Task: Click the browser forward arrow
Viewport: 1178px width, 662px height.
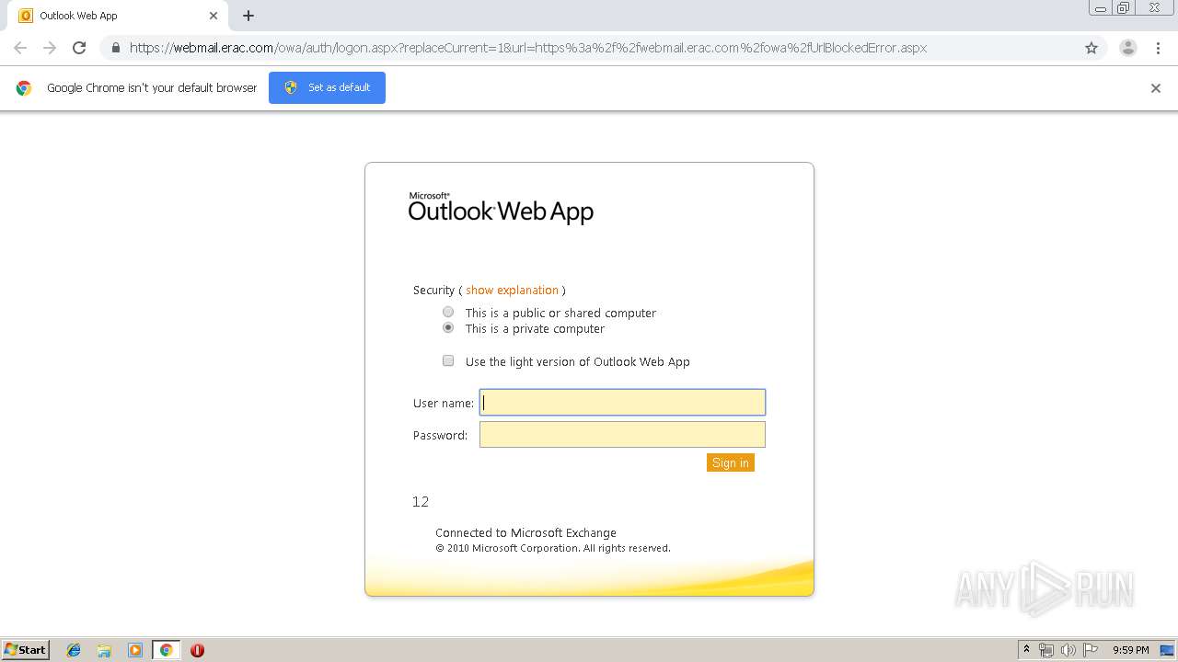Action: (x=50, y=48)
